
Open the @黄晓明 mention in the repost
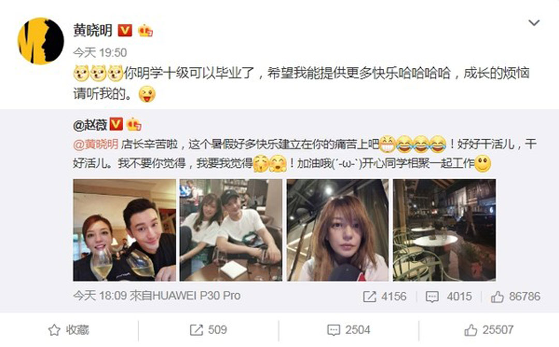click(96, 144)
